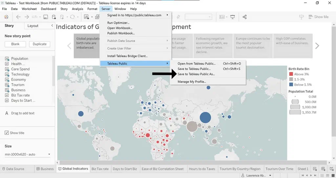Click the Redo forward arrow
Viewport: 336px width, 178px height.
point(27,17)
